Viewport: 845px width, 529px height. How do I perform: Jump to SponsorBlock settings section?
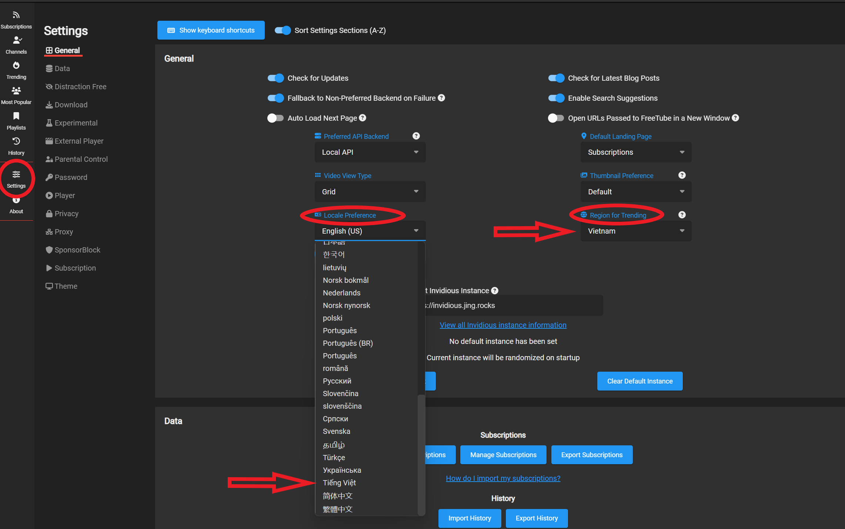(77, 250)
